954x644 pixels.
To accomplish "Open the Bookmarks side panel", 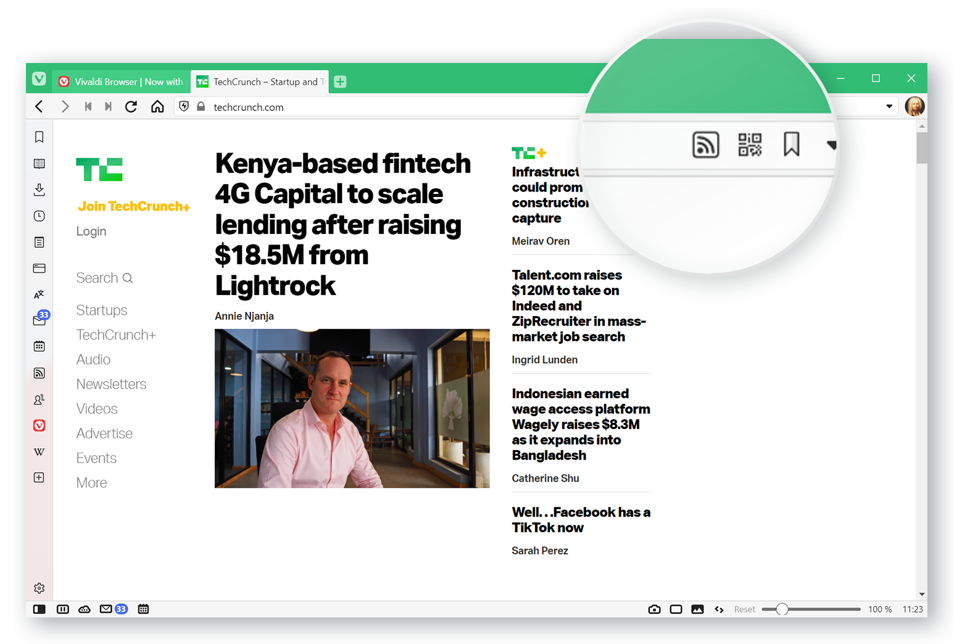I will (39, 137).
